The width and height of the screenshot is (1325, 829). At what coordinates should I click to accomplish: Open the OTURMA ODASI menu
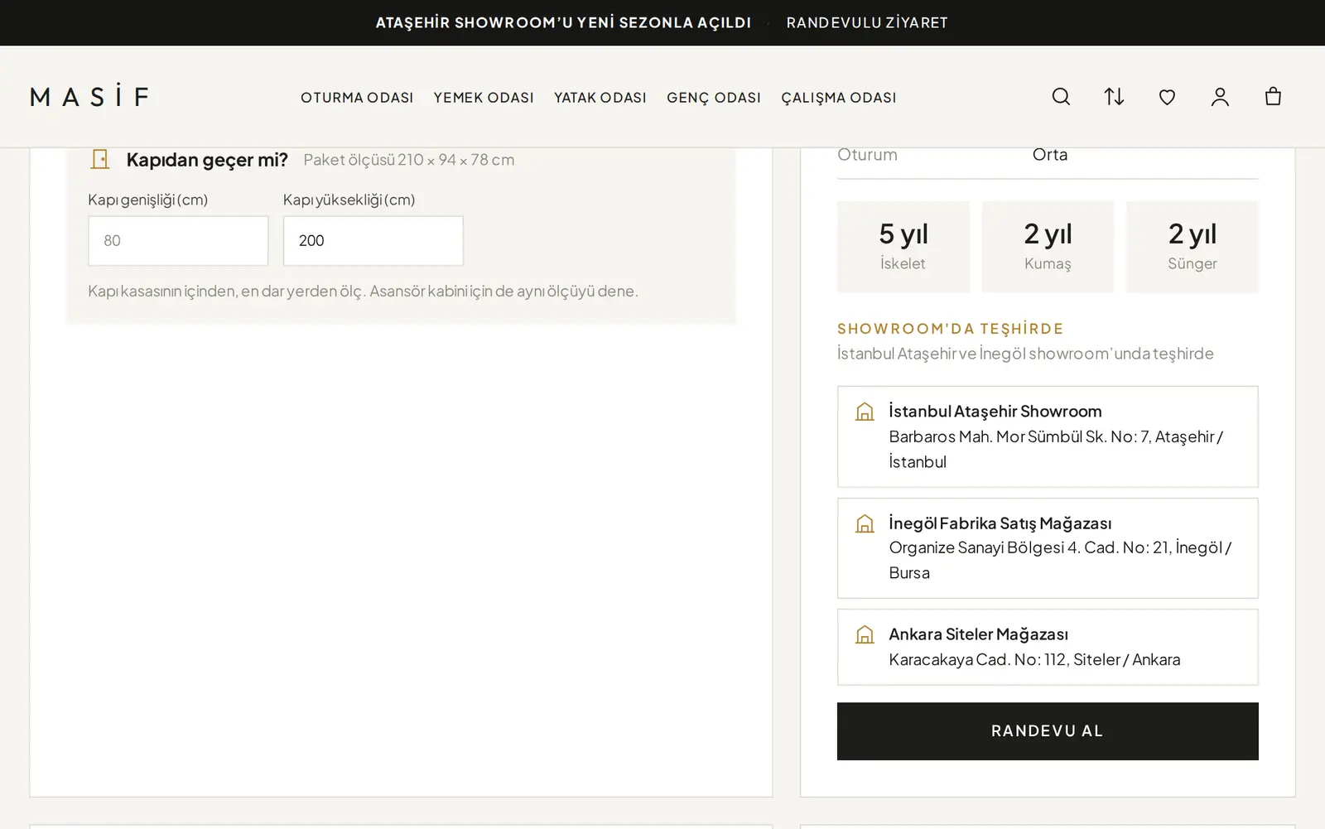click(x=357, y=98)
